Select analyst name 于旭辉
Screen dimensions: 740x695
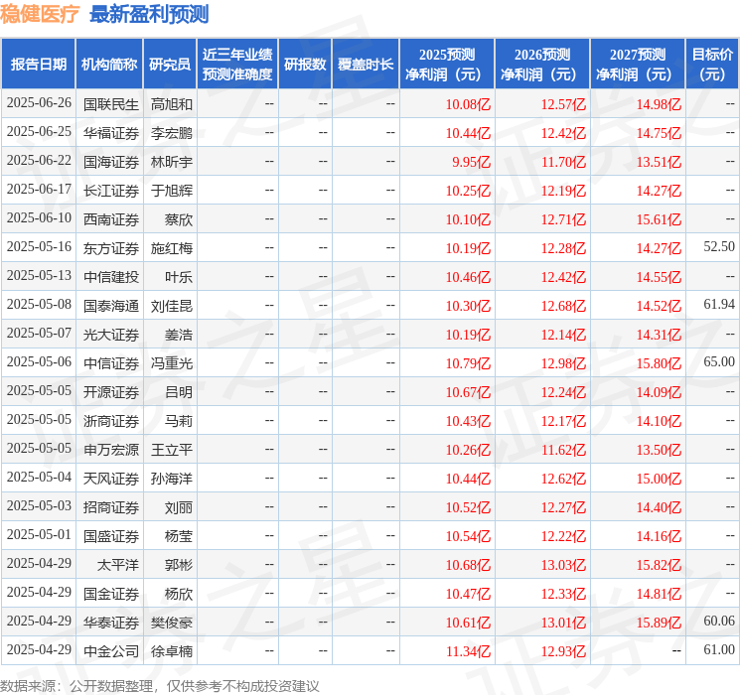click(172, 191)
